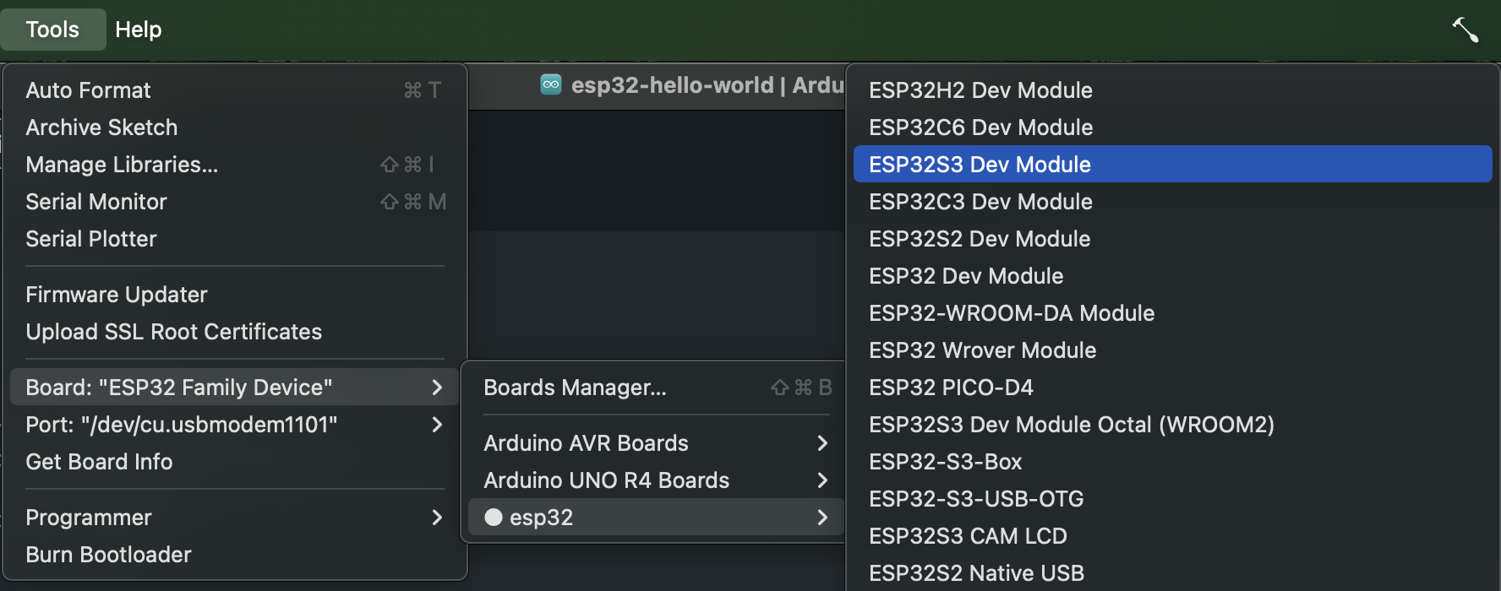Click the hammer icon in the menu bar
This screenshot has height=591, width=1501.
[1465, 30]
